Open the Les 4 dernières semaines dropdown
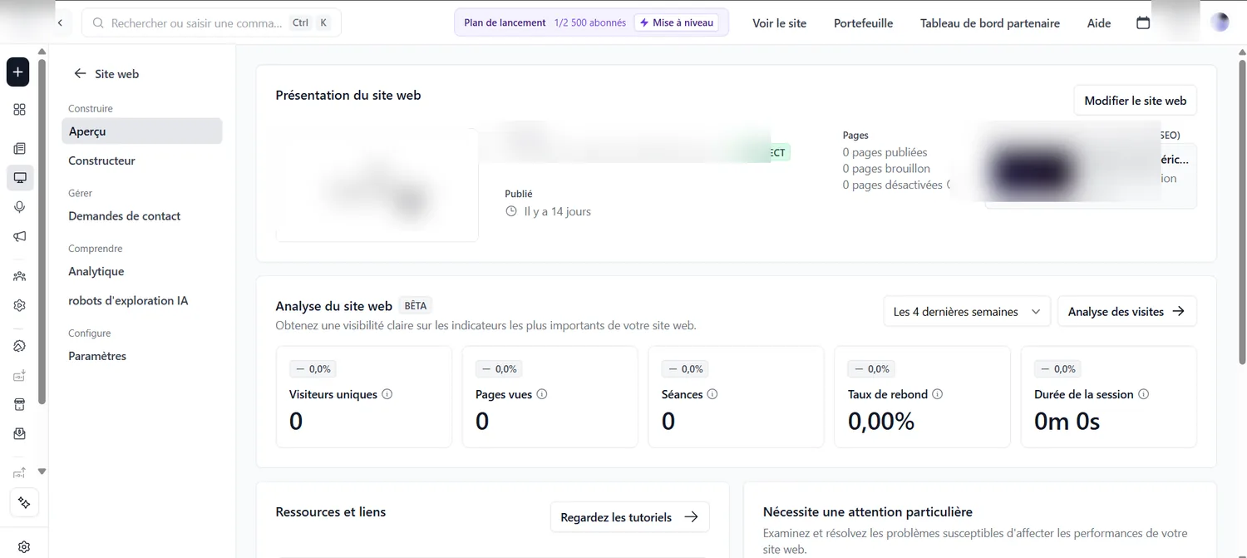 [x=967, y=312]
